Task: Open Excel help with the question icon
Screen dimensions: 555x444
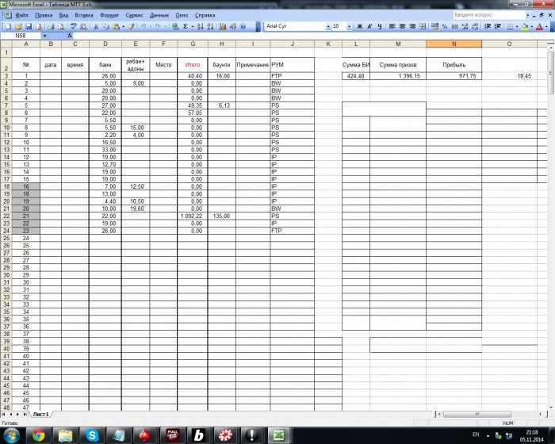Action: click(x=243, y=26)
